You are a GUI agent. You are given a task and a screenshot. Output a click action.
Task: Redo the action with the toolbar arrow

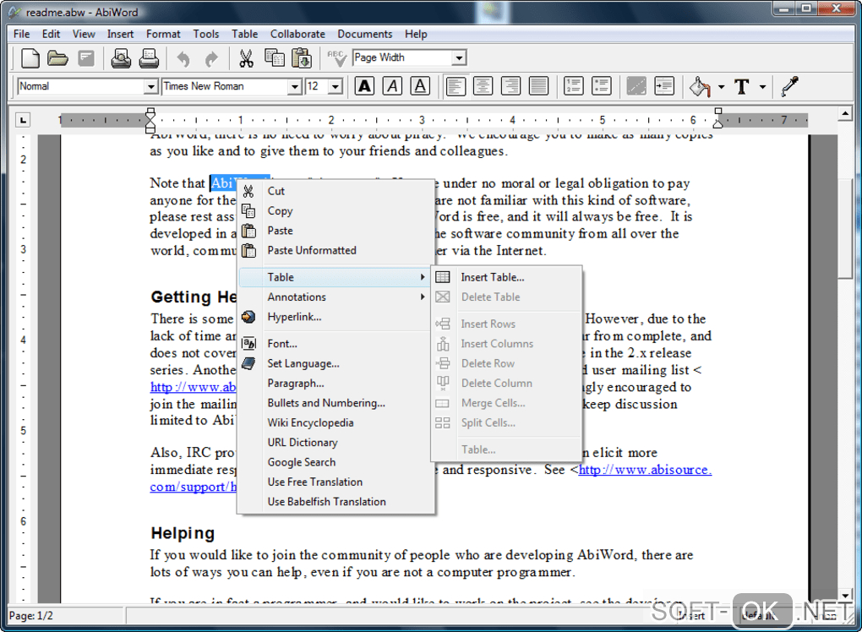point(211,58)
